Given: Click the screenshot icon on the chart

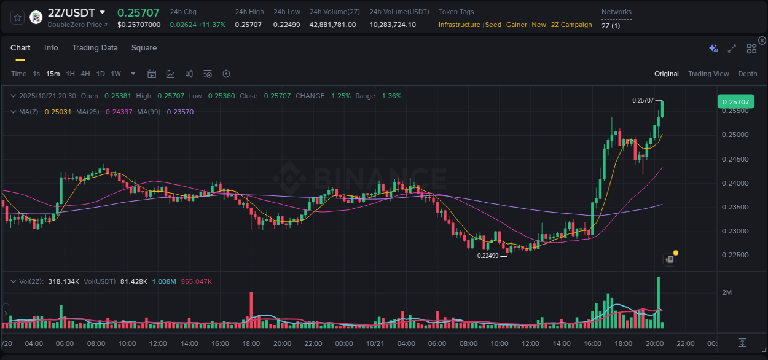Looking at the screenshot, I should [x=669, y=259].
